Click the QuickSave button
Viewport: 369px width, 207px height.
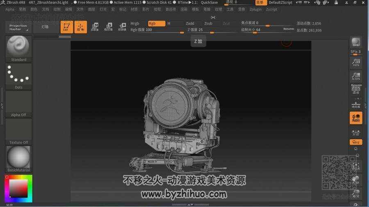[209, 2]
